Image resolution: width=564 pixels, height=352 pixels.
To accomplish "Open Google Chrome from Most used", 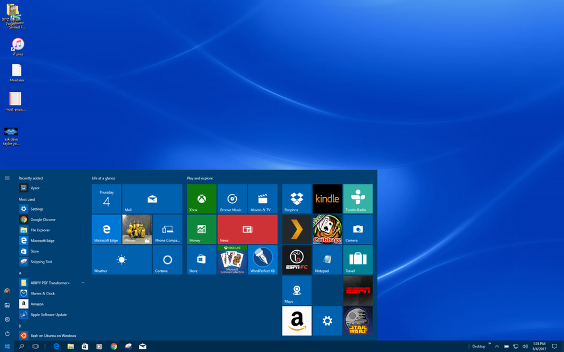I will click(x=52, y=219).
